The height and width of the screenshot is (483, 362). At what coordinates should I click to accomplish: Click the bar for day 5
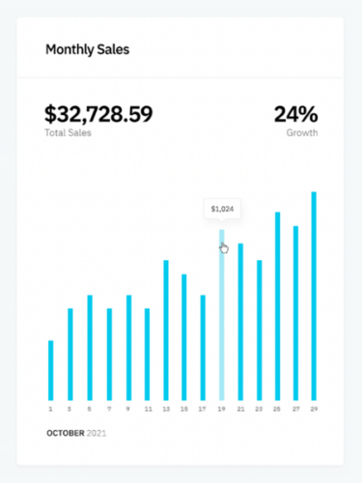[90, 348]
